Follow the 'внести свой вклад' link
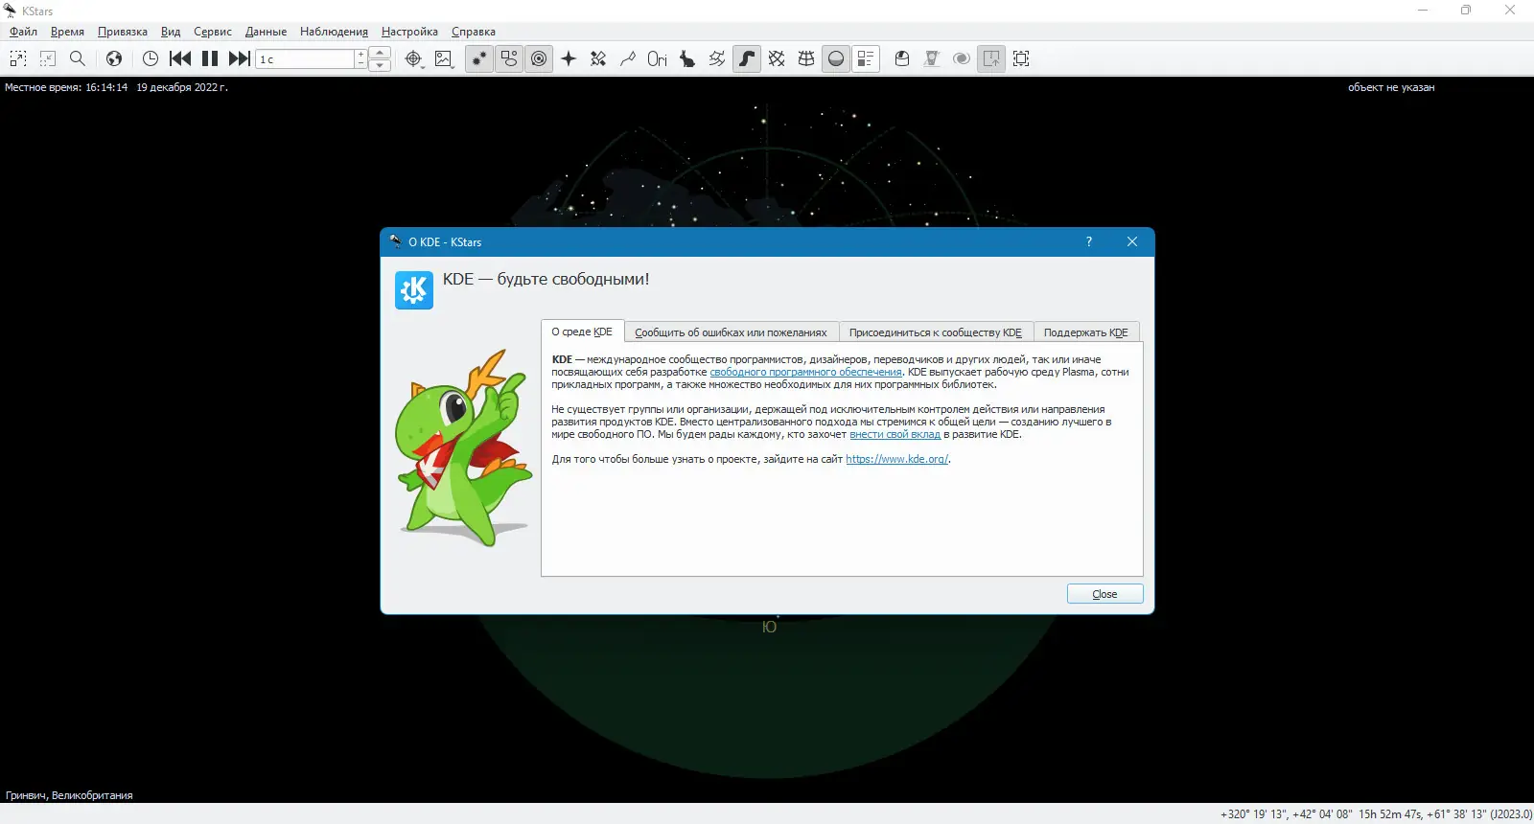This screenshot has height=824, width=1534. pos(895,434)
